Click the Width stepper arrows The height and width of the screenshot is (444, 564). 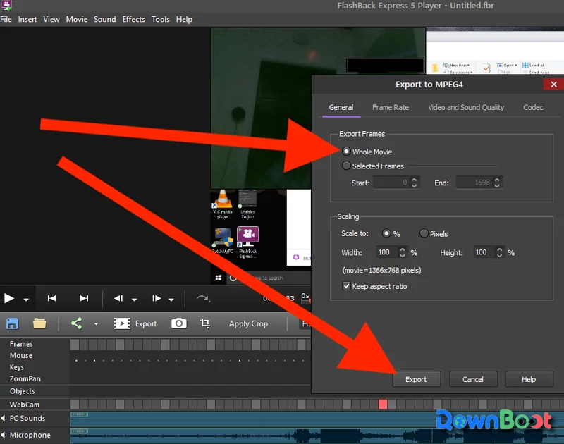coord(403,252)
